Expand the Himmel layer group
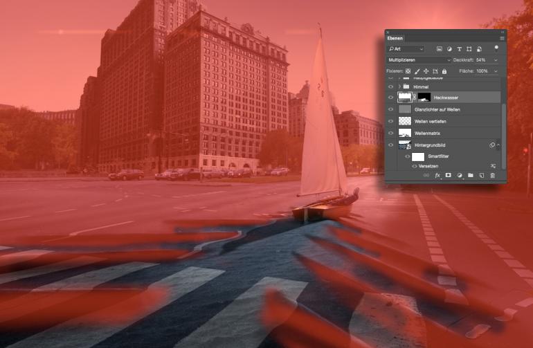533x348 pixels. (399, 86)
